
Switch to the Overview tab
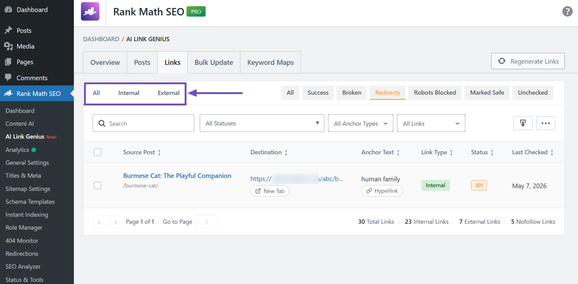tap(105, 63)
